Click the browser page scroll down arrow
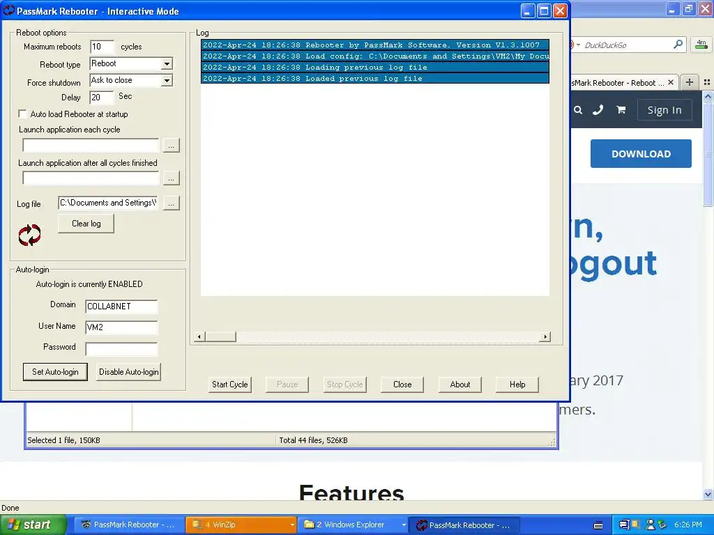Viewport: 714px width, 535px height. 708,494
